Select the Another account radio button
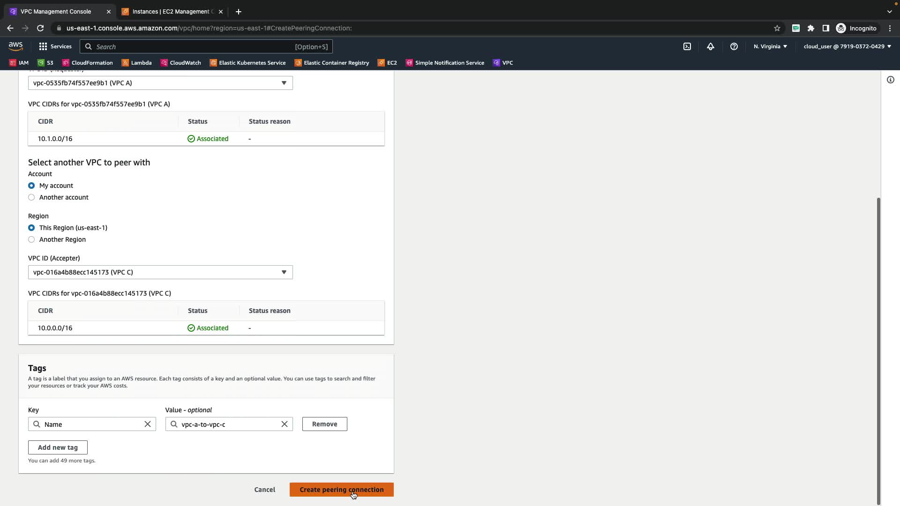900x506 pixels. click(x=31, y=197)
